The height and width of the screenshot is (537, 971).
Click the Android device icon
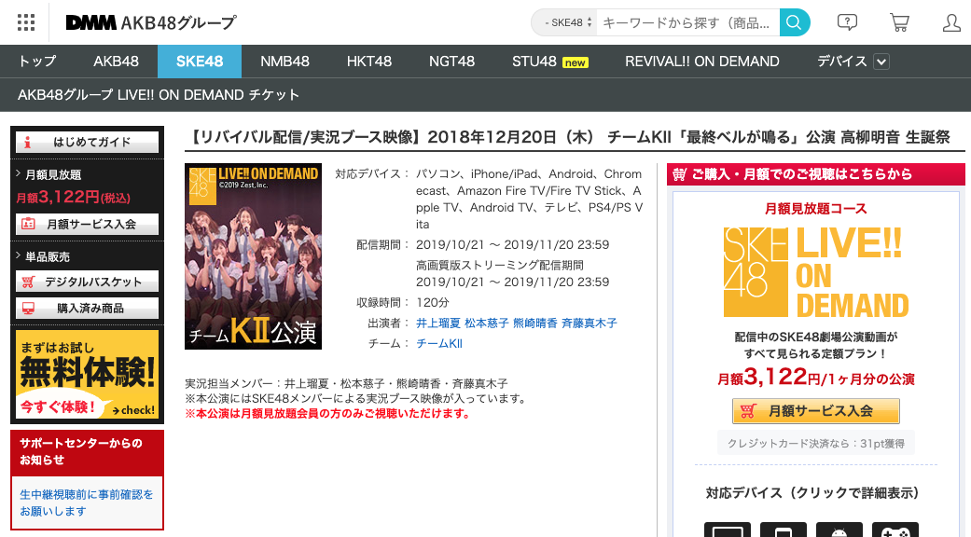point(839,530)
